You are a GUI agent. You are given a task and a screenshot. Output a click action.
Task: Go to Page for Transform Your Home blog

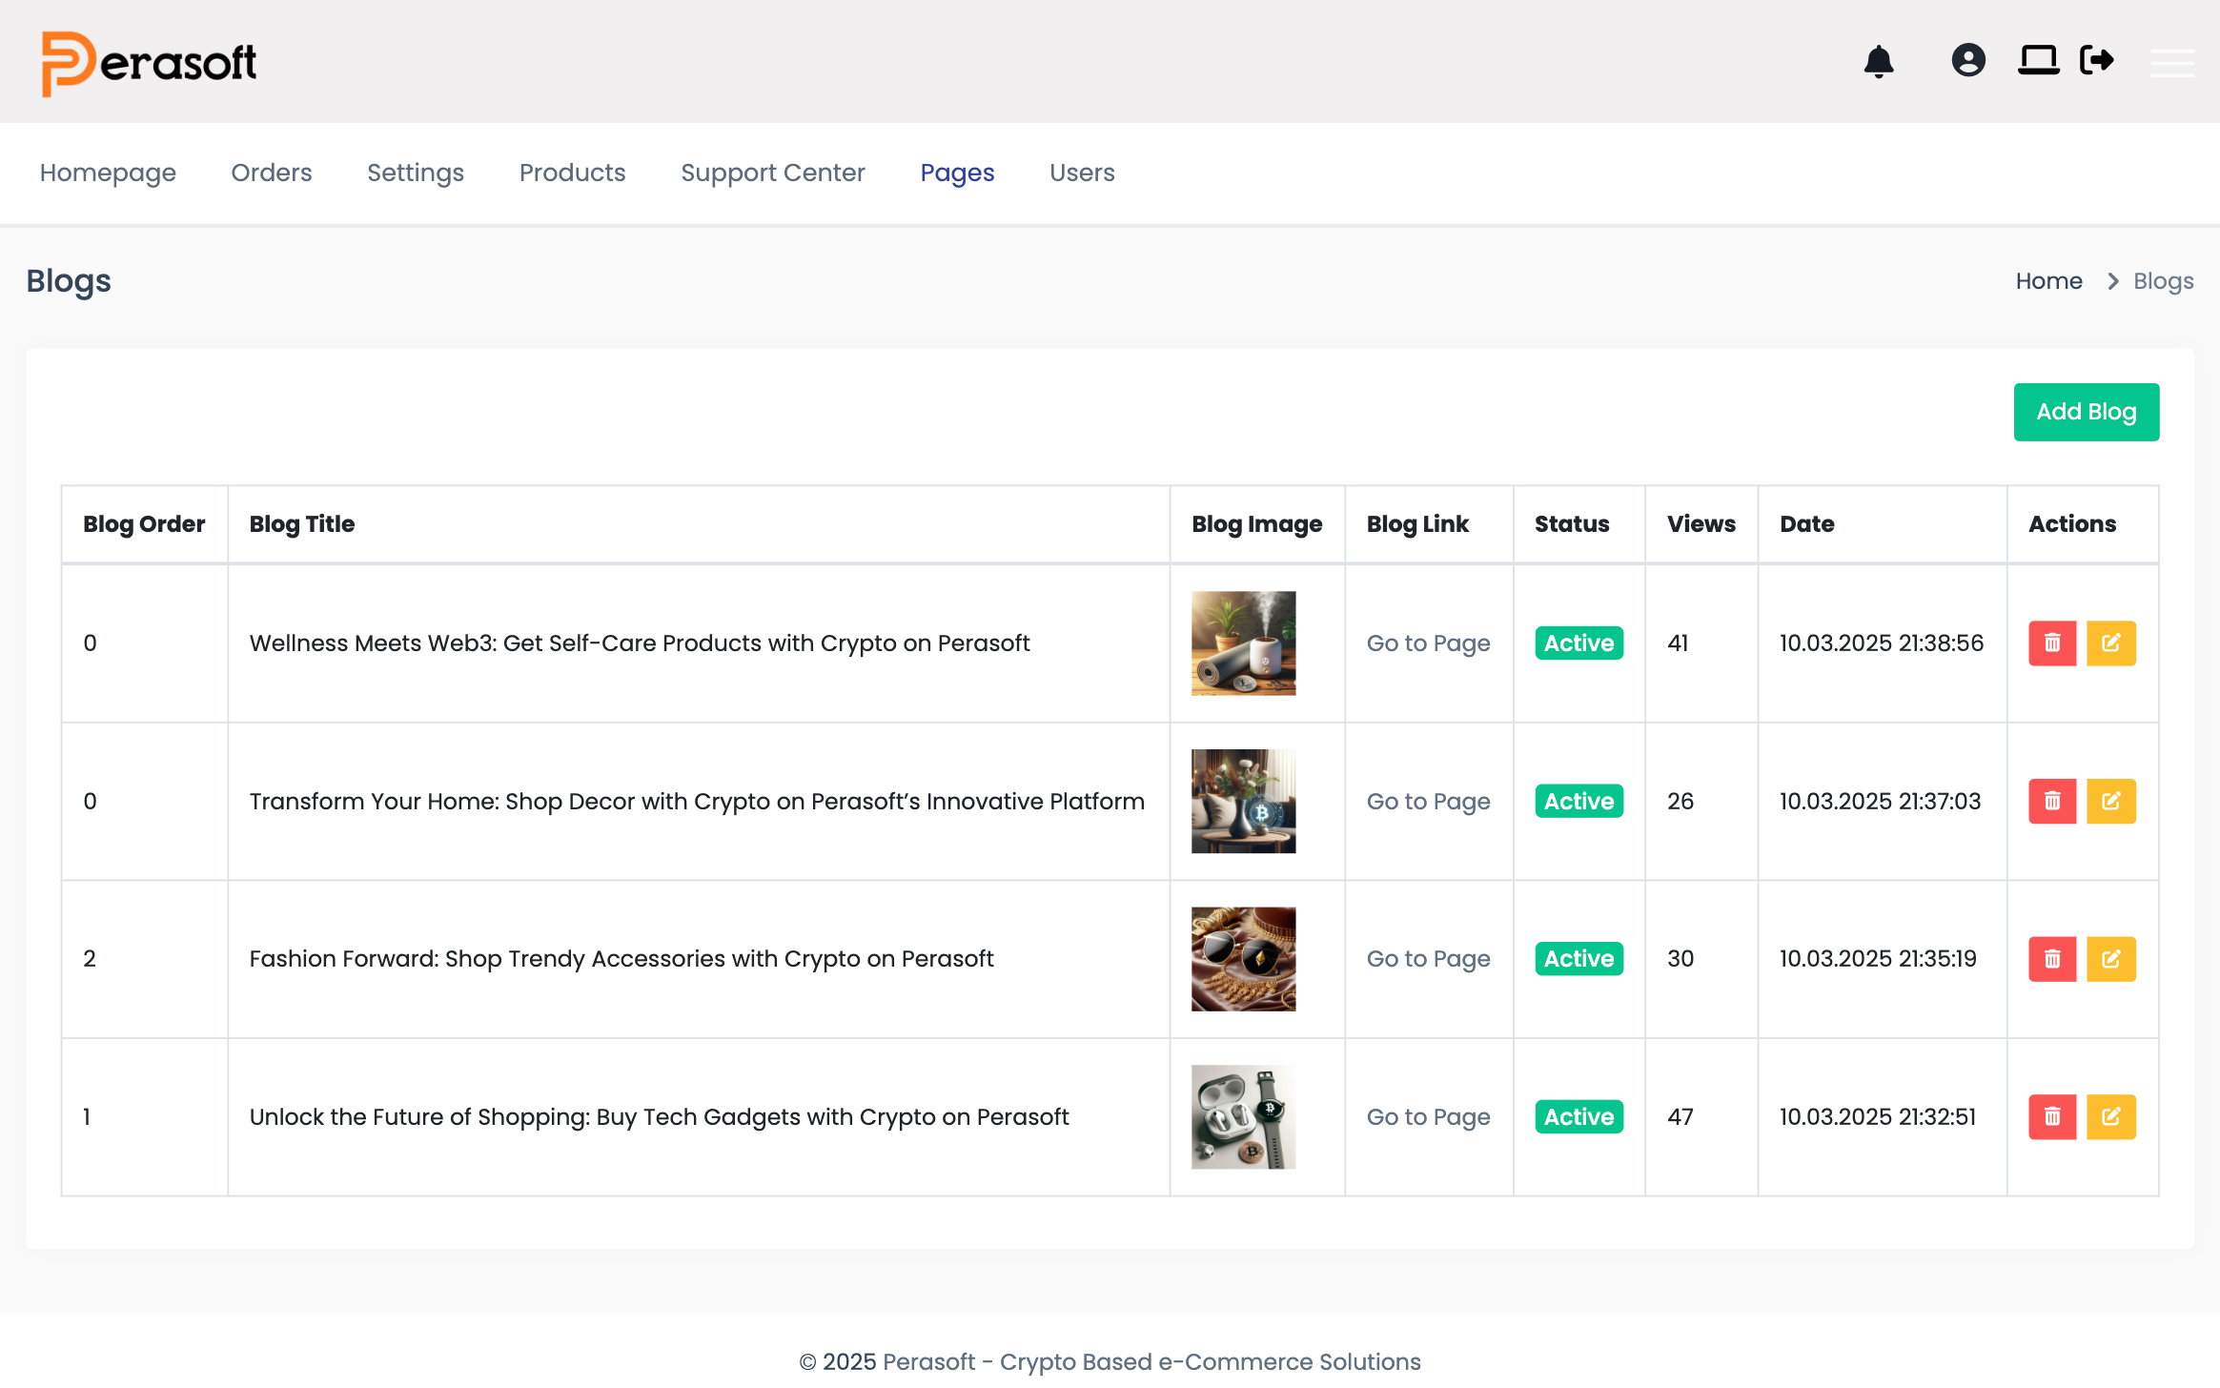pos(1428,802)
